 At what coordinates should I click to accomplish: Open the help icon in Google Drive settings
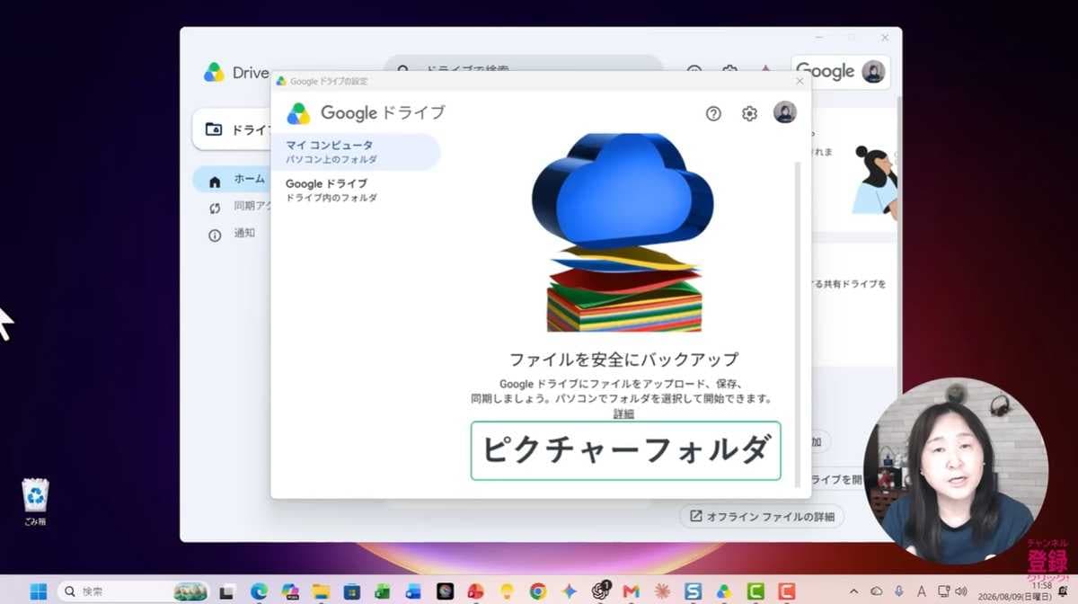713,113
